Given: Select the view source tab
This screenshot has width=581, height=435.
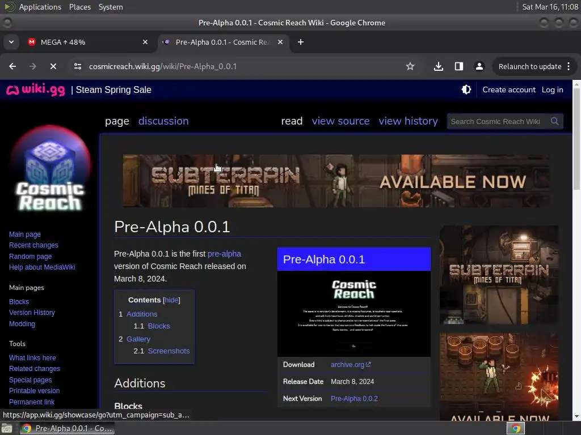Looking at the screenshot, I should 340,121.
